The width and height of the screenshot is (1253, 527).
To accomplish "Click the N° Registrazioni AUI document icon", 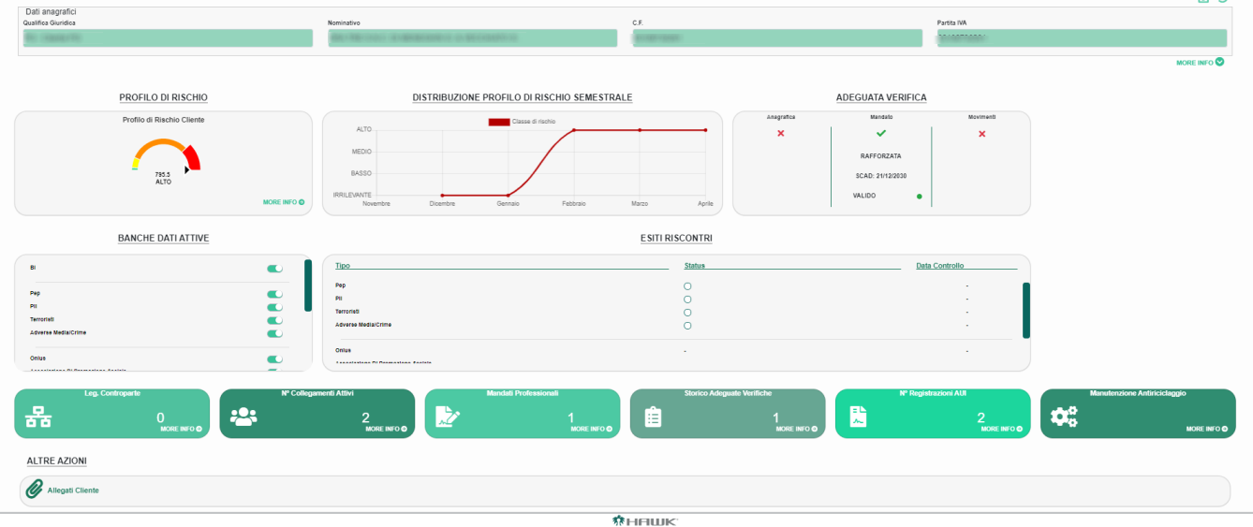I will pos(858,418).
